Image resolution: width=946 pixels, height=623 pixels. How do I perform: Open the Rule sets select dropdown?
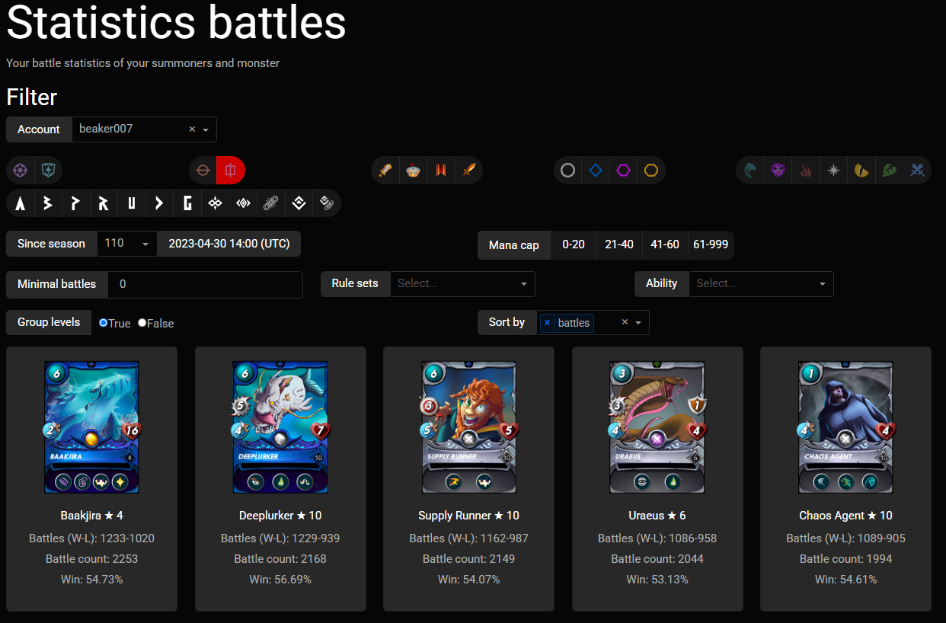click(x=462, y=283)
